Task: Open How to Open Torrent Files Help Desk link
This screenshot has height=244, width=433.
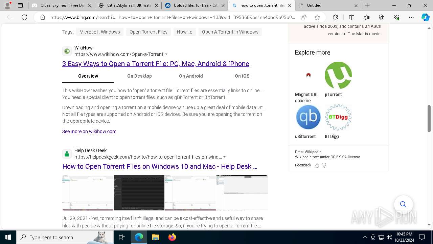Action: pyautogui.click(x=160, y=166)
